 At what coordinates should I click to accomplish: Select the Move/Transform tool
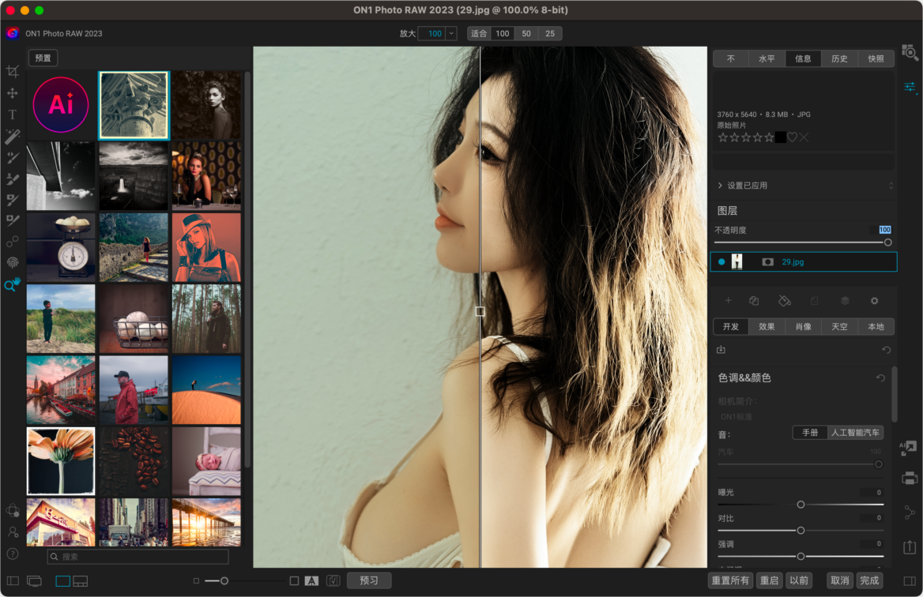13,93
